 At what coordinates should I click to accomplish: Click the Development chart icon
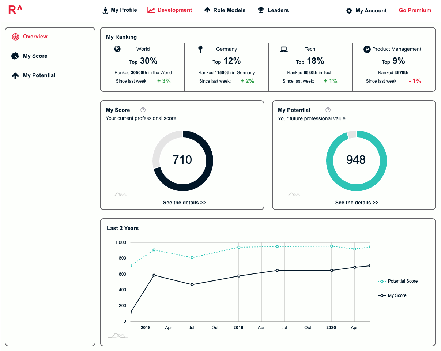point(151,10)
